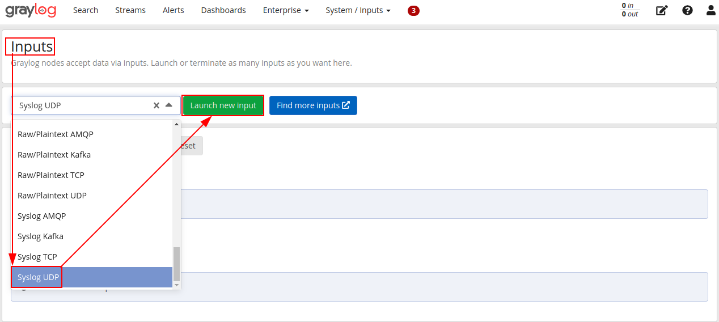
Task: Select Raw/Plaintext Kafka option
Action: tap(92, 155)
